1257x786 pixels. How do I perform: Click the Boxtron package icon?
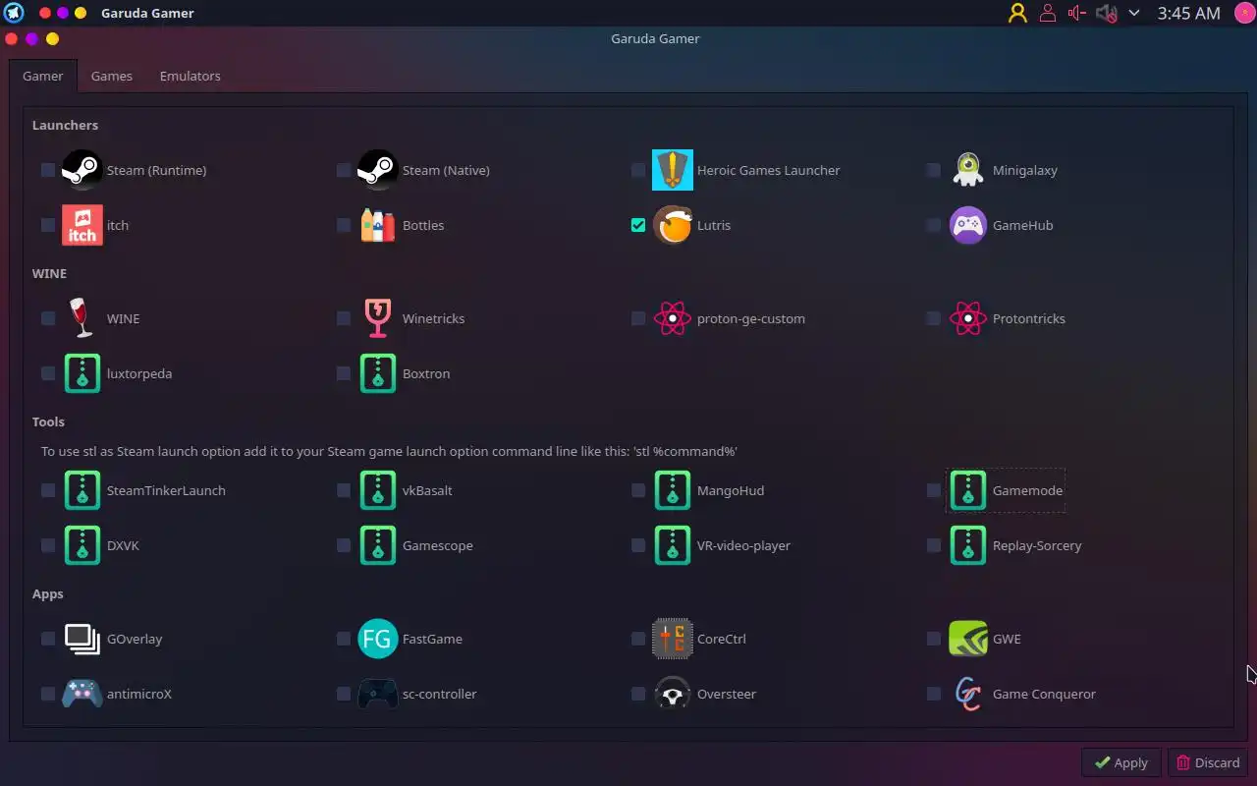377,373
